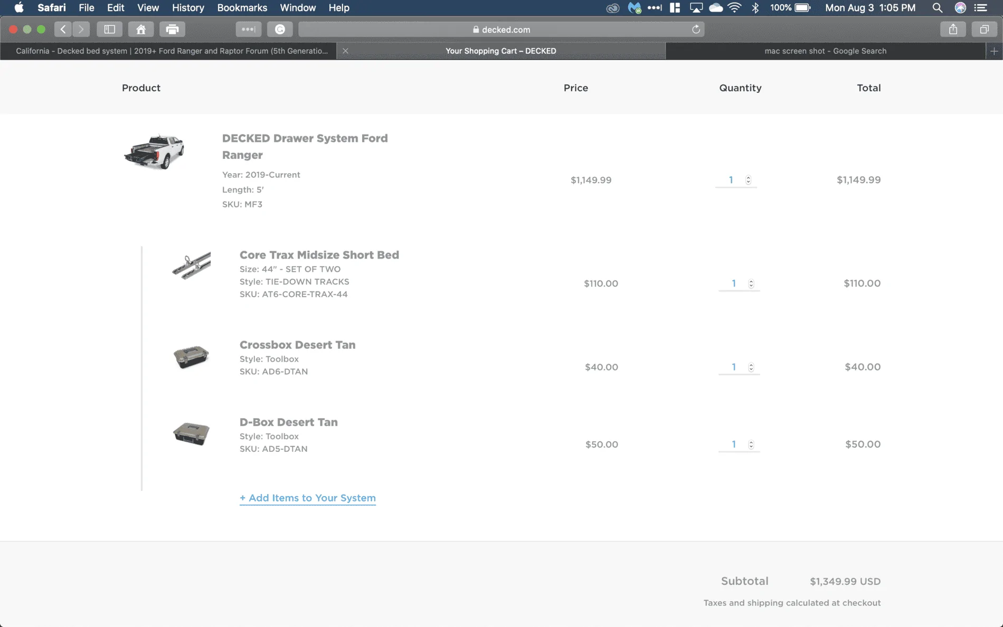Viewport: 1003px width, 627px height.
Task: Click the Core Trax tie-down tracks thumbnail
Action: [x=191, y=265]
